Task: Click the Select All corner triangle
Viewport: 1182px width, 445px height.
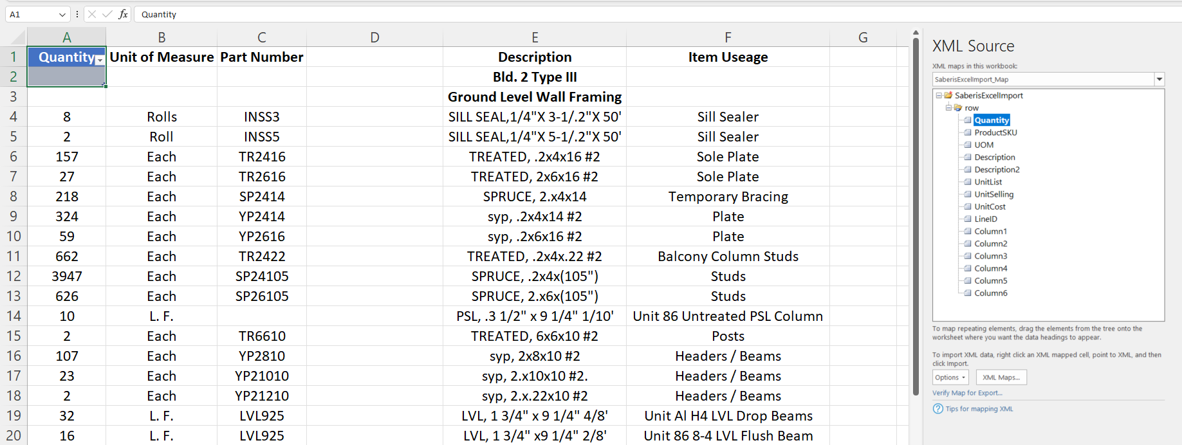Action: click(18, 38)
